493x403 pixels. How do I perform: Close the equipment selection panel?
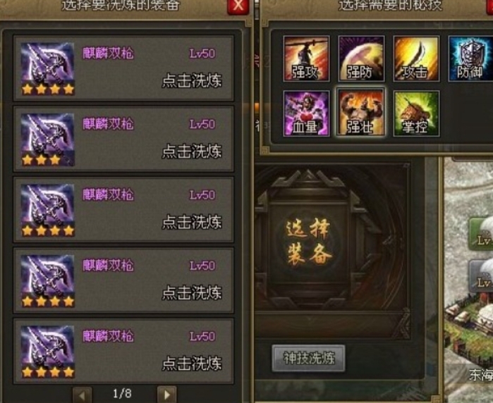coord(238,6)
